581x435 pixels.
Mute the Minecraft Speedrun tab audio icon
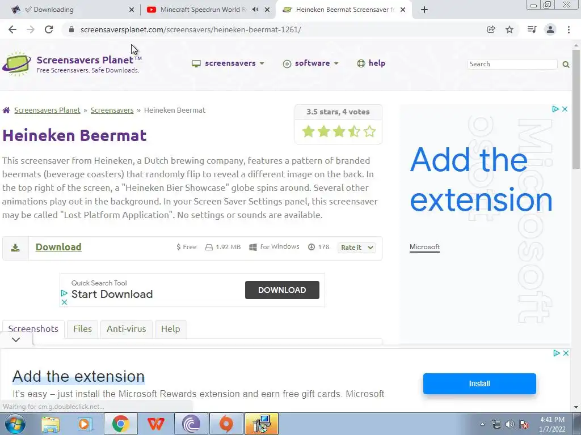[255, 10]
